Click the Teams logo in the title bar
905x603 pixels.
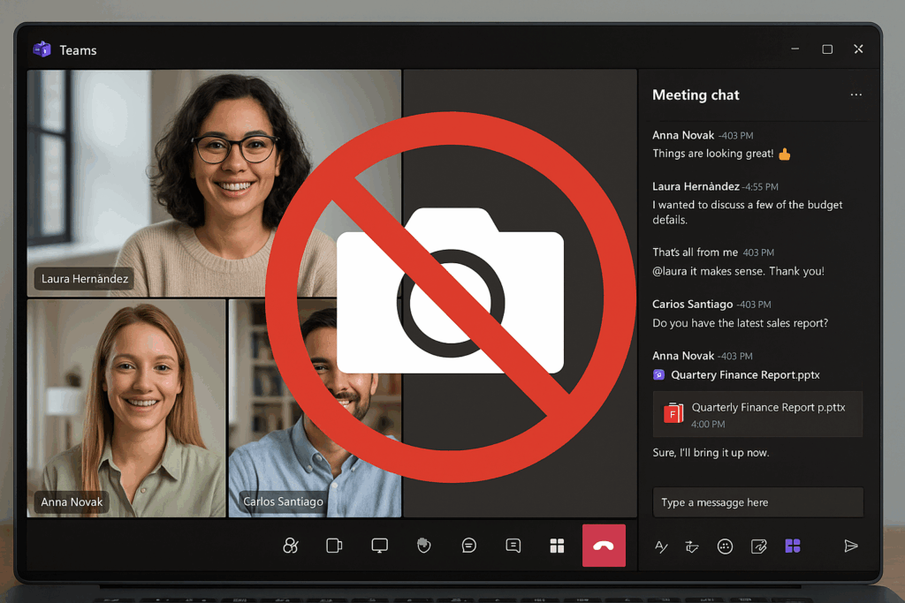[42, 49]
